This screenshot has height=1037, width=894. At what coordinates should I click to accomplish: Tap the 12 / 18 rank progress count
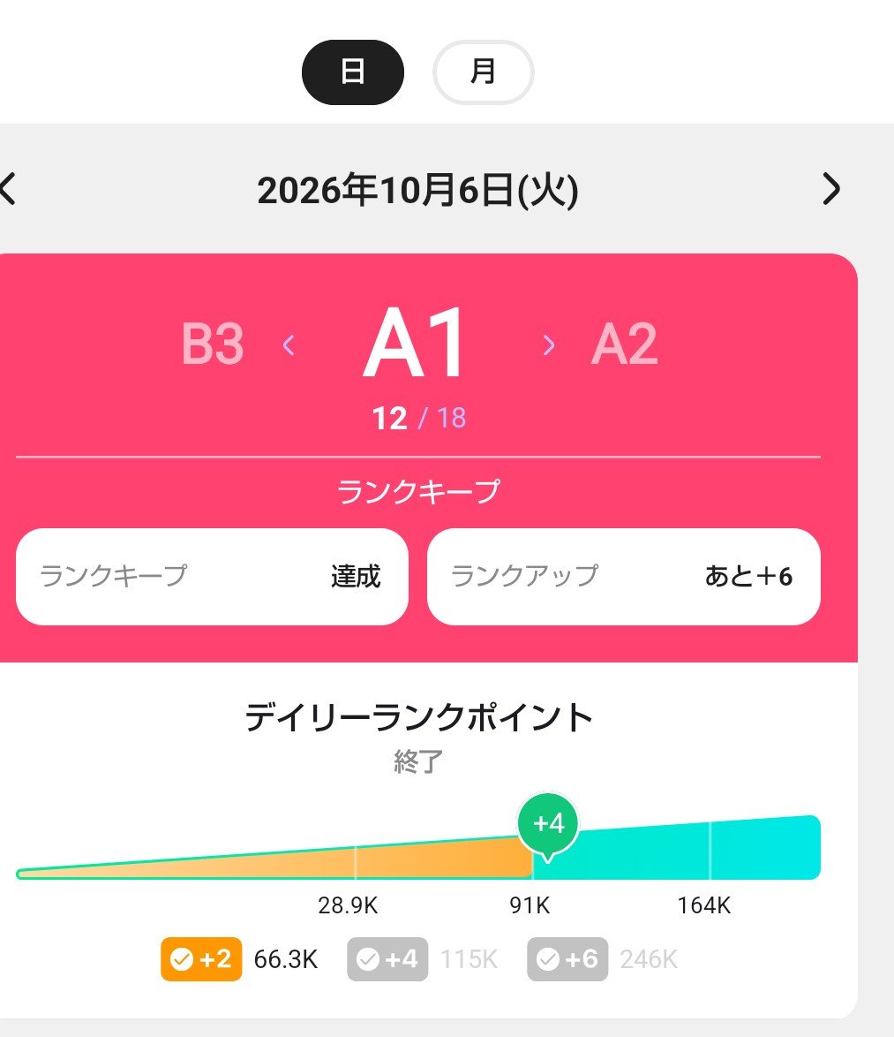[x=419, y=418]
